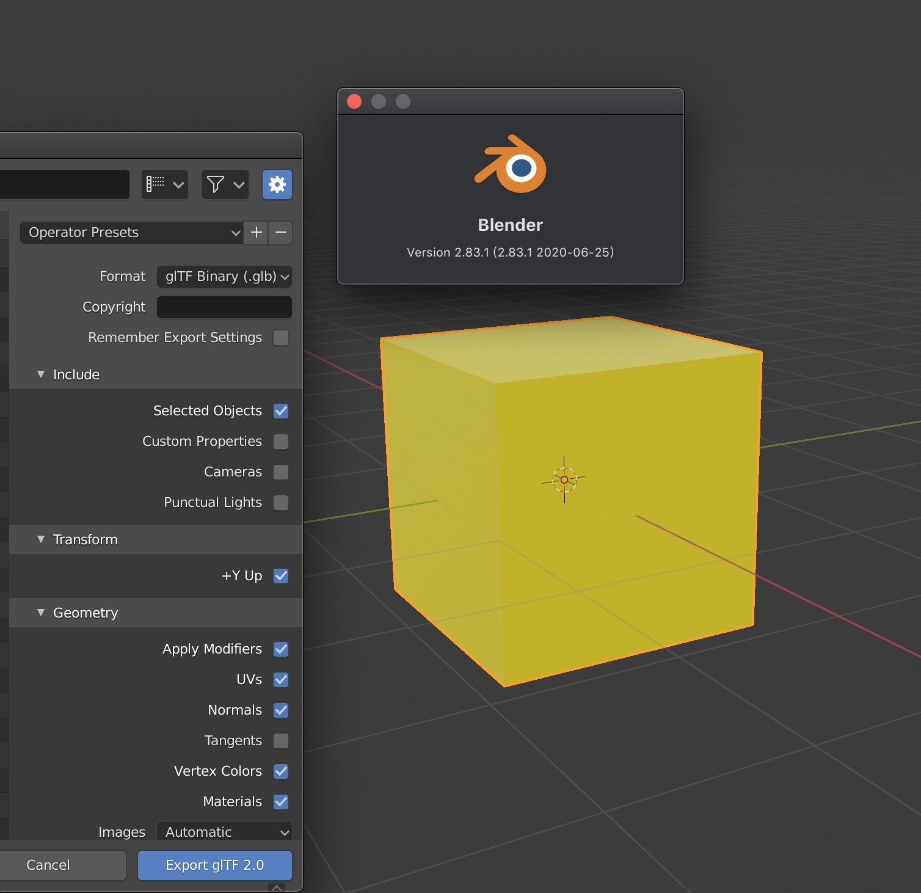
Task: Close the Blender about window
Action: tap(354, 101)
